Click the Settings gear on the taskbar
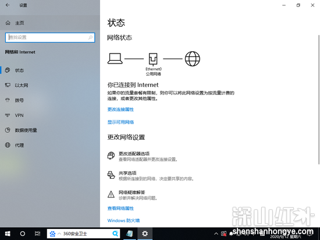Viewport: 320px width, 240px height. (145, 234)
